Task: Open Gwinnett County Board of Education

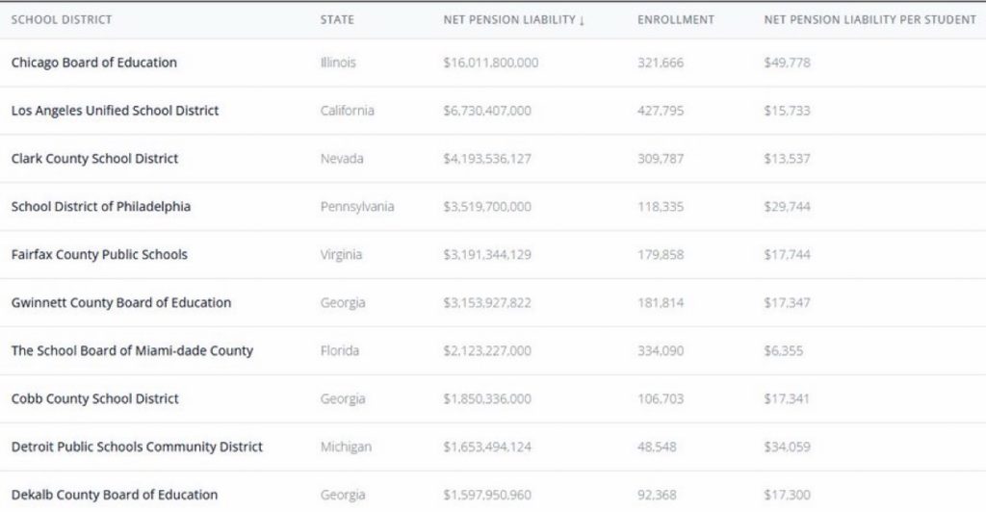Action: [x=121, y=303]
